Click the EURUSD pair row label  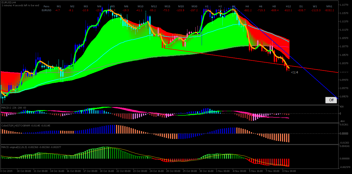click(x=47, y=10)
